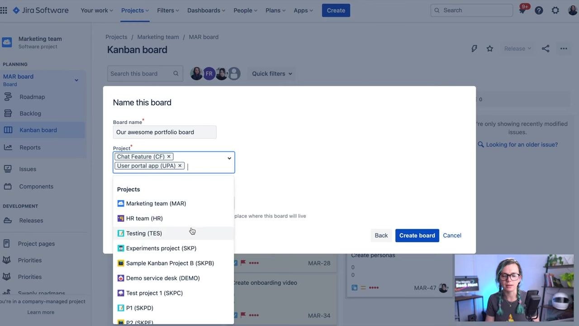
Task: Open Components in sidebar
Action: coord(36,187)
